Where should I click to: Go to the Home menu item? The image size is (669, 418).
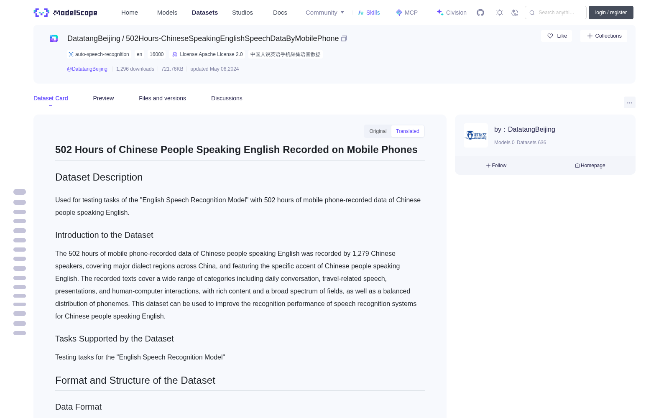pyautogui.click(x=130, y=13)
